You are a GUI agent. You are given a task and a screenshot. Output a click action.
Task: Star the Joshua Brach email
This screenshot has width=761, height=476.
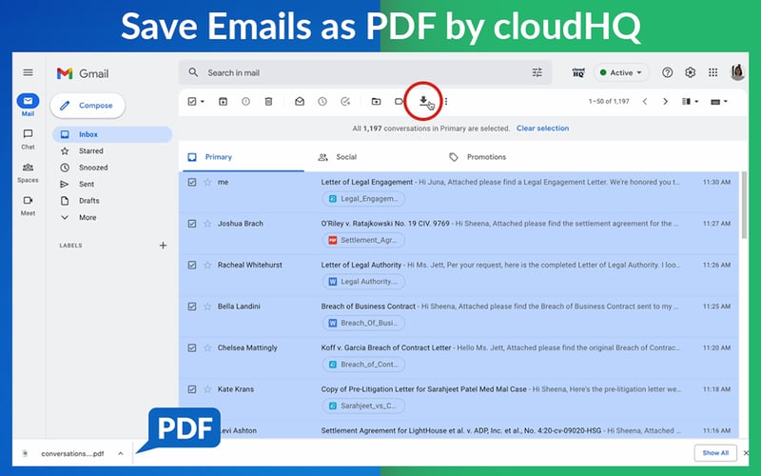207,224
